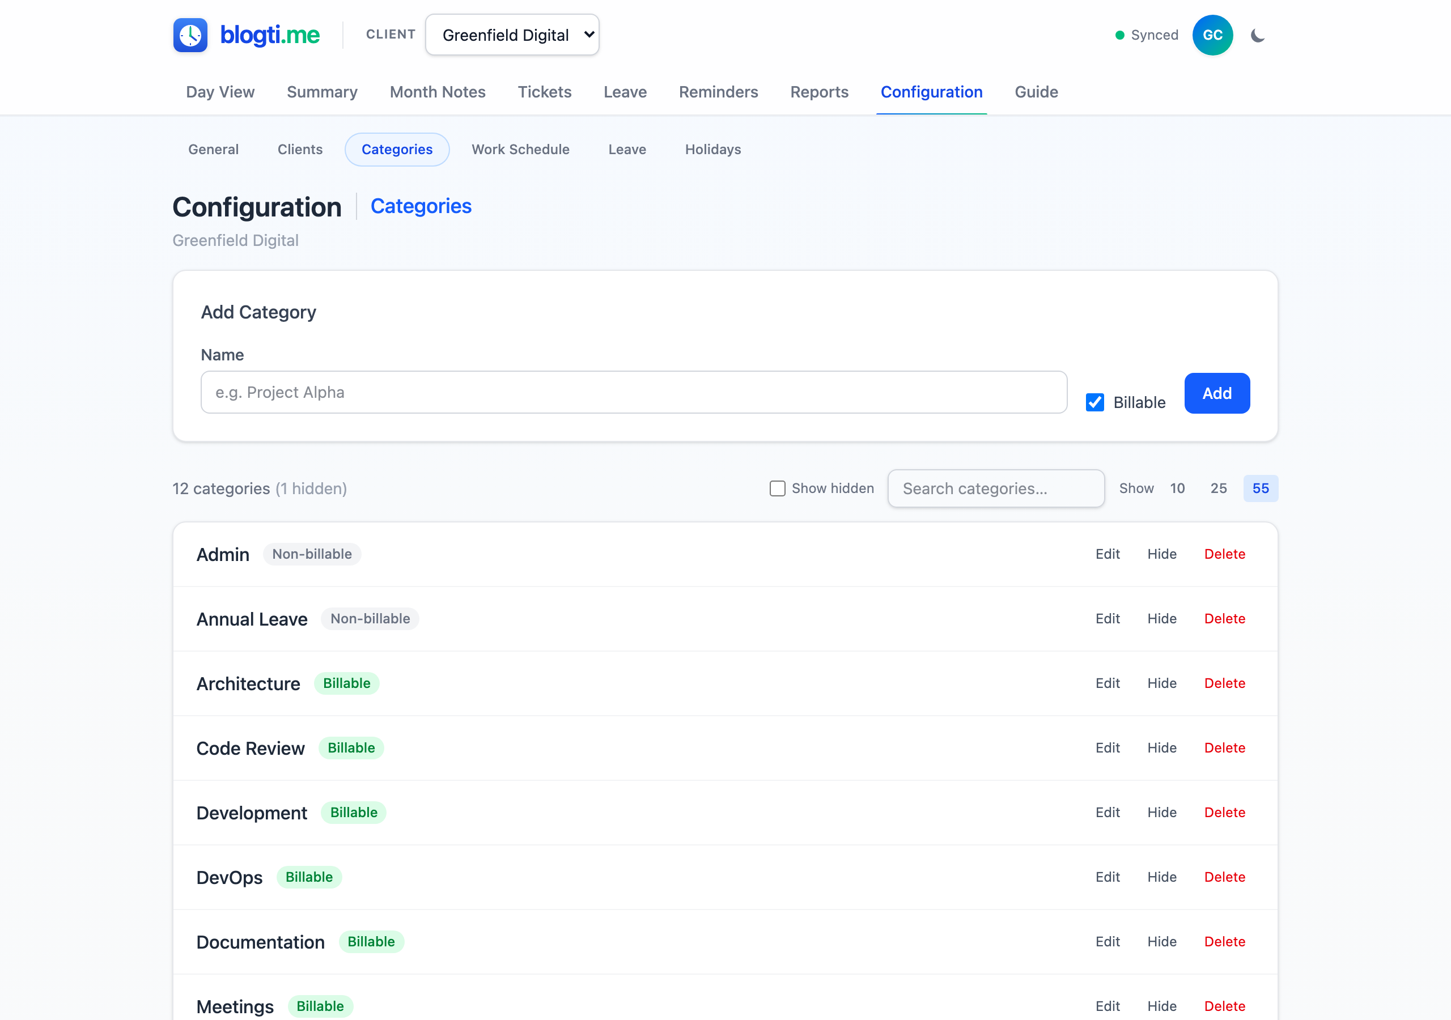Hide the DevOps category
Image resolution: width=1451 pixels, height=1020 pixels.
coord(1161,877)
